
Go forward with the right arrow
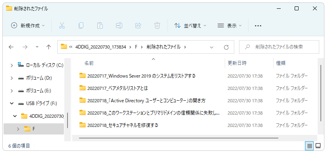click(25, 47)
